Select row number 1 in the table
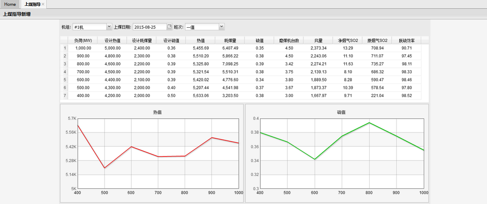Screen dimensions: 487x204 [64, 48]
